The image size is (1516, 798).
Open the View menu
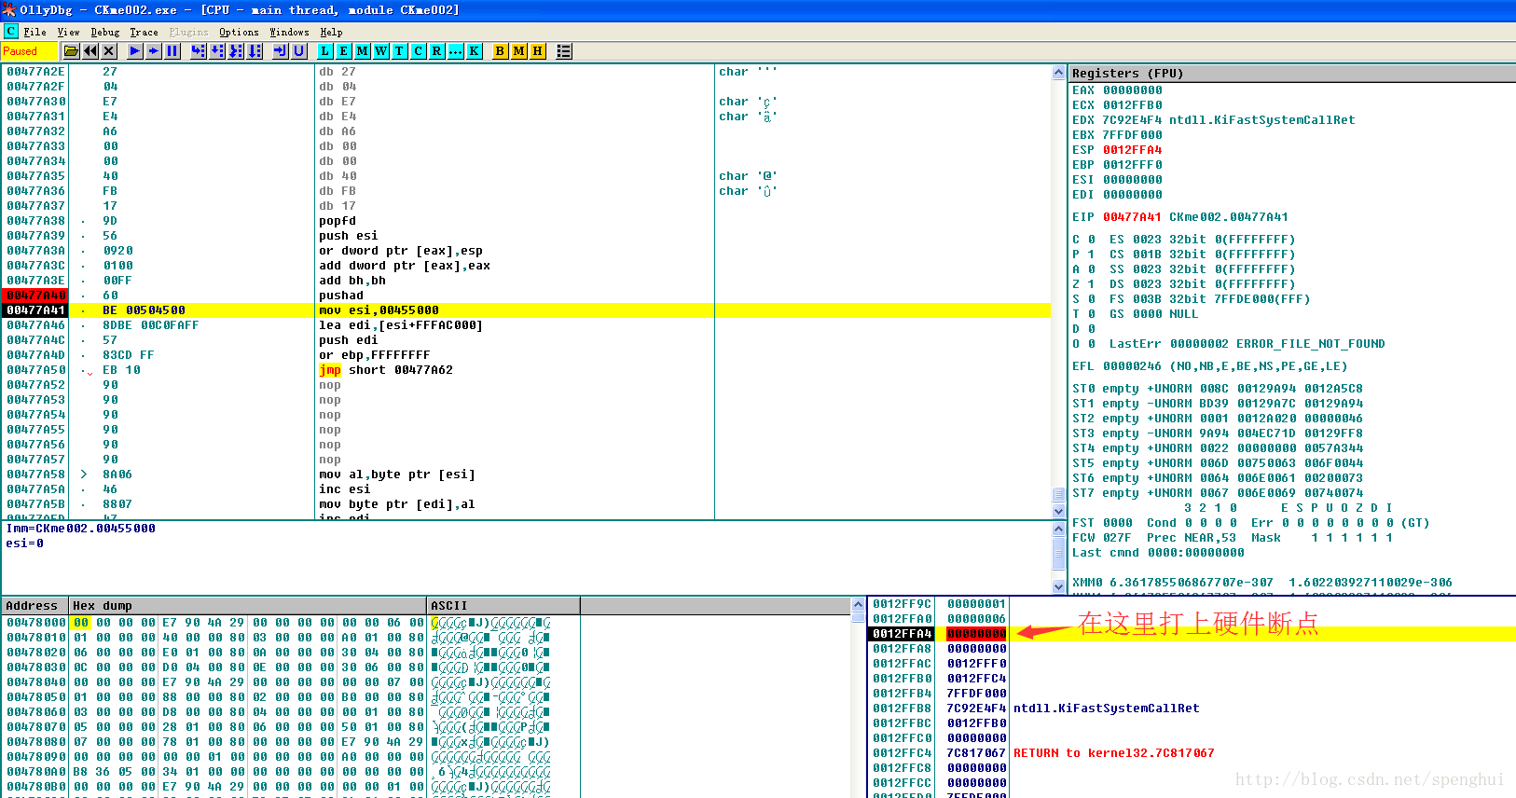pyautogui.click(x=69, y=32)
